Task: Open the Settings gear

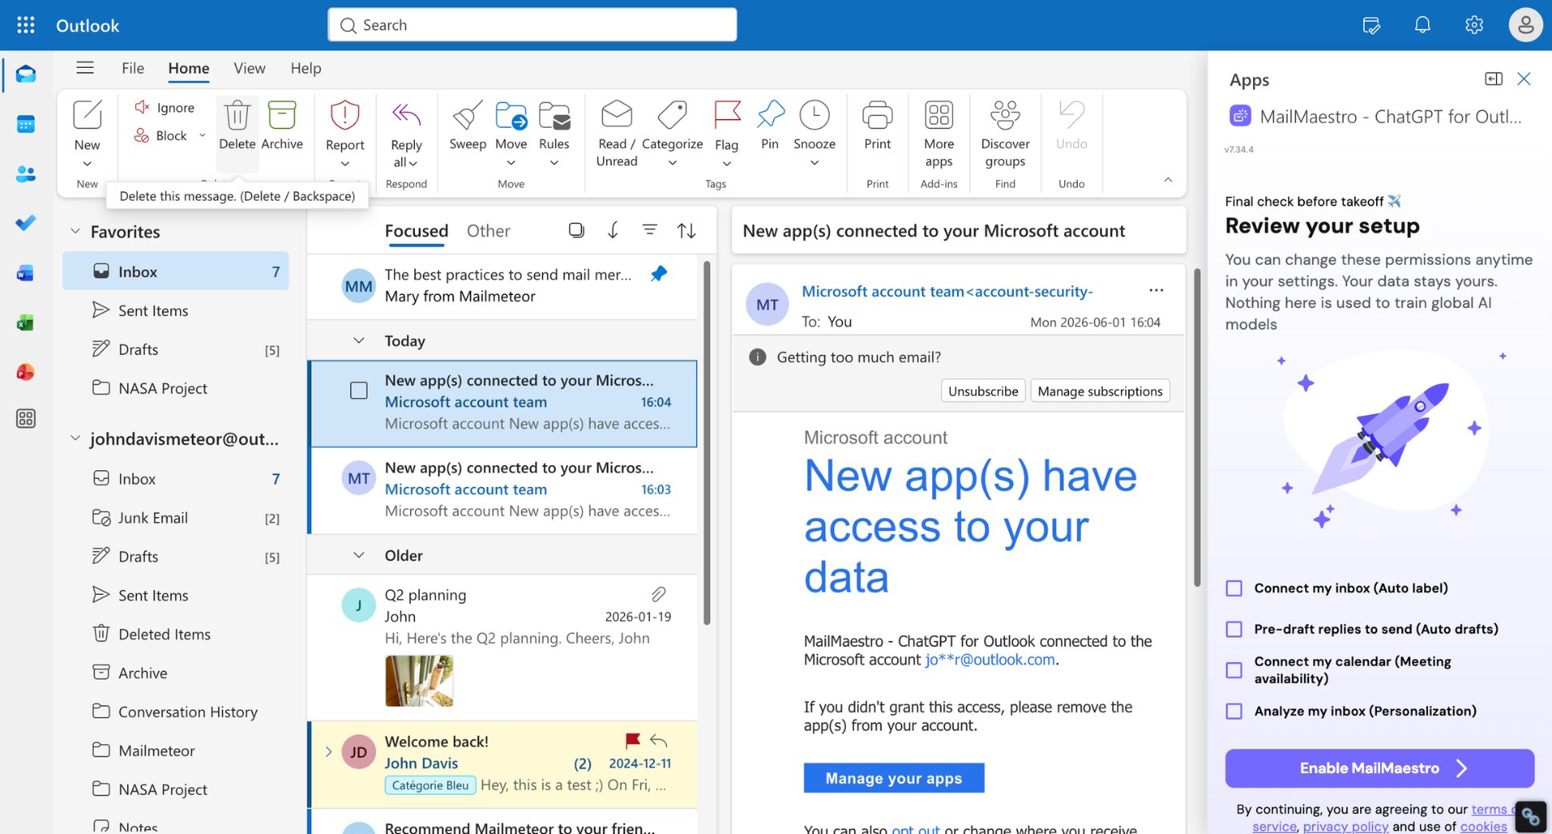Action: click(1474, 25)
